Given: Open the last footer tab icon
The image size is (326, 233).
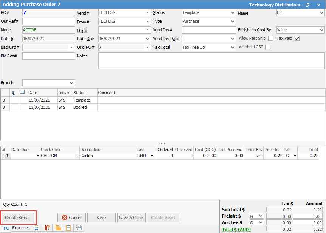Looking at the screenshot, I should coord(79,228).
